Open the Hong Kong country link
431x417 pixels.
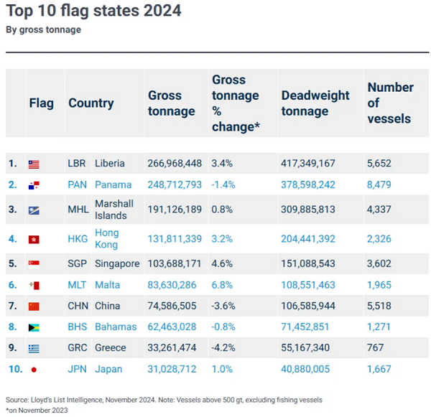(x=107, y=238)
